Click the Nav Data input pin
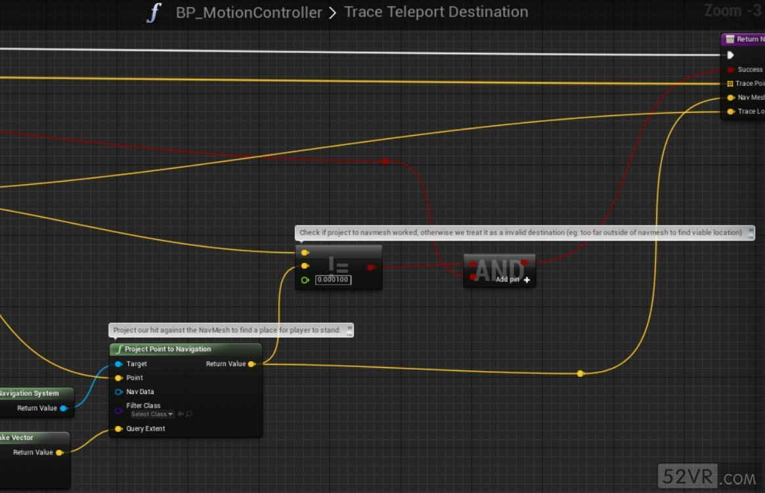Image resolution: width=765 pixels, height=493 pixels. 118,392
